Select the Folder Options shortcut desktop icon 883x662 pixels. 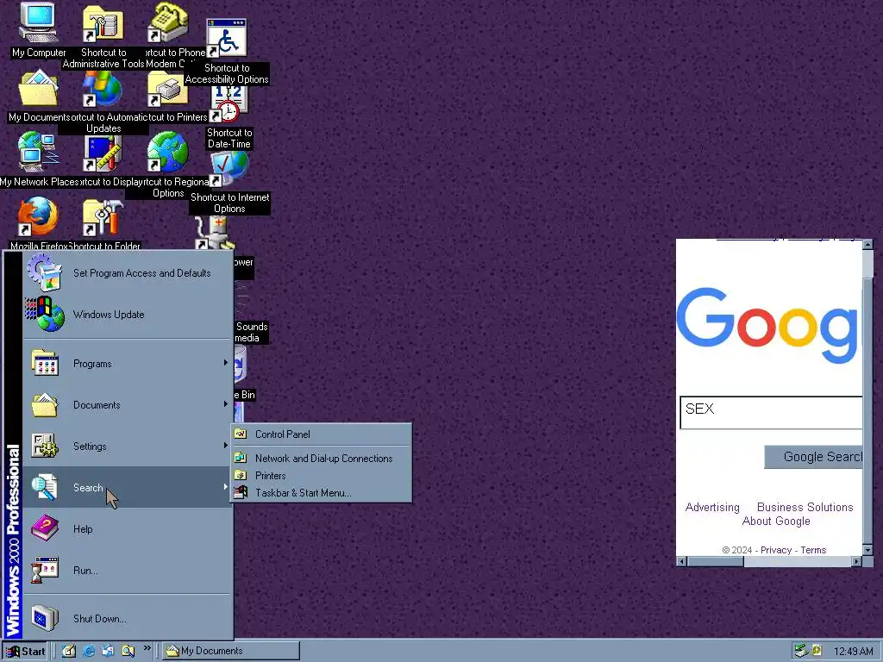pyautogui.click(x=103, y=217)
